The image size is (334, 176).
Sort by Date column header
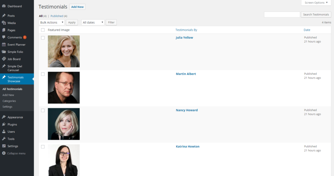[307, 30]
